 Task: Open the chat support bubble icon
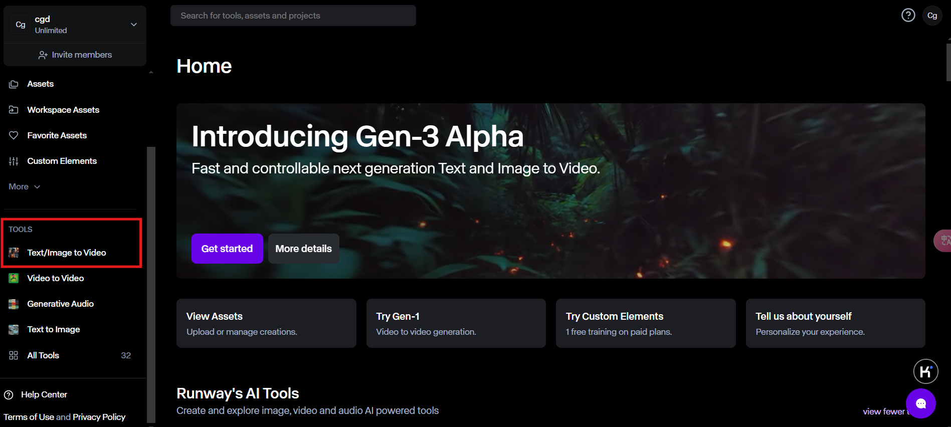[x=920, y=403]
